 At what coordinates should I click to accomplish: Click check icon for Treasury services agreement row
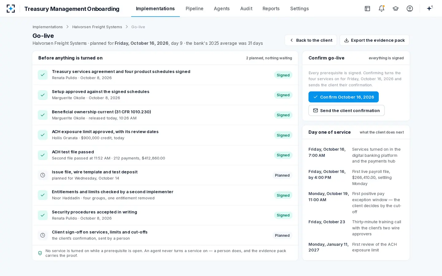click(43, 75)
